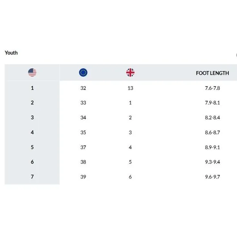The width and height of the screenshot is (237, 237).
Task: Click EU size 32 cell
Action: coord(83,88)
